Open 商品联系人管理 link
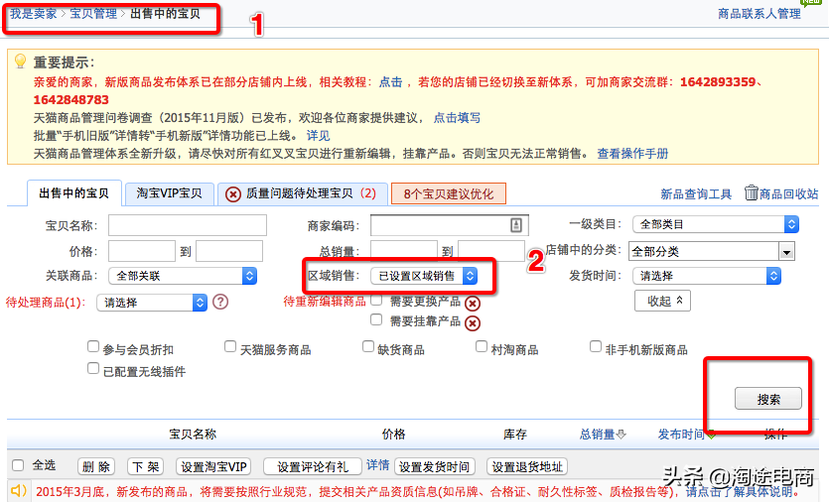This screenshot has width=829, height=502. (760, 14)
